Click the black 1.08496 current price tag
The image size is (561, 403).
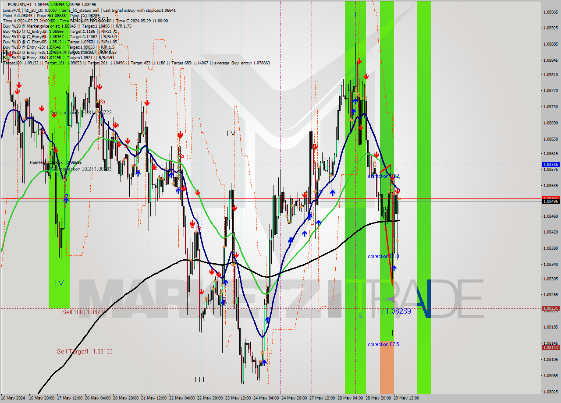point(550,201)
